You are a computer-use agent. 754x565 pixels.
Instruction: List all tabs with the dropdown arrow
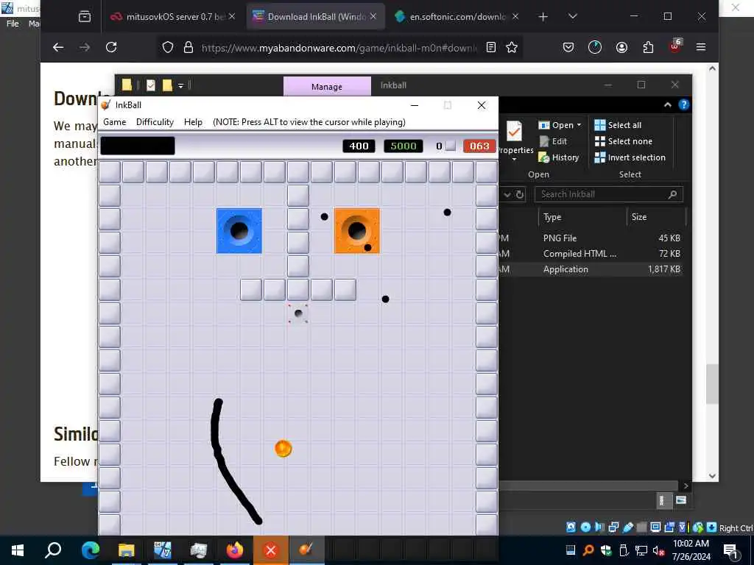[x=572, y=16]
